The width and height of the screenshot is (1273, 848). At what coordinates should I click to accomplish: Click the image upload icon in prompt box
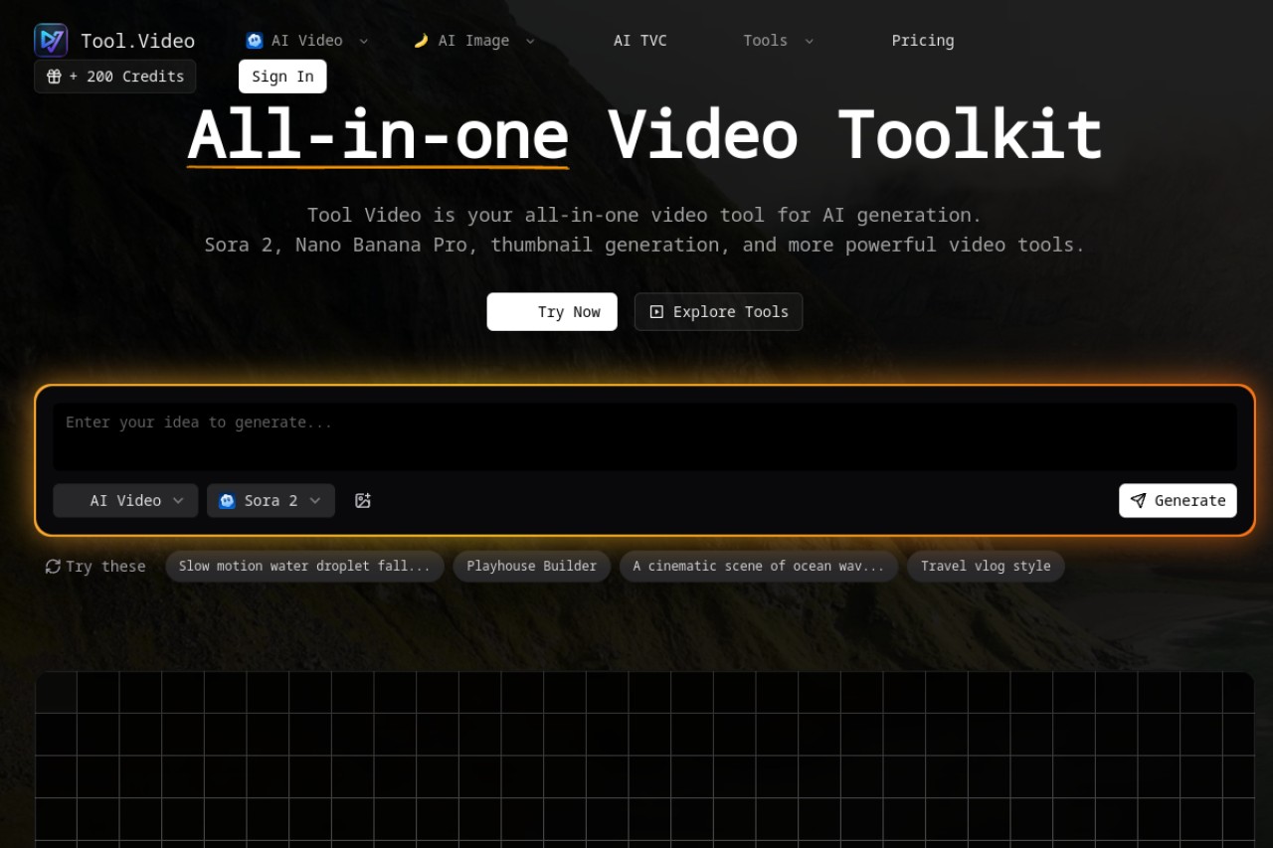(x=363, y=501)
